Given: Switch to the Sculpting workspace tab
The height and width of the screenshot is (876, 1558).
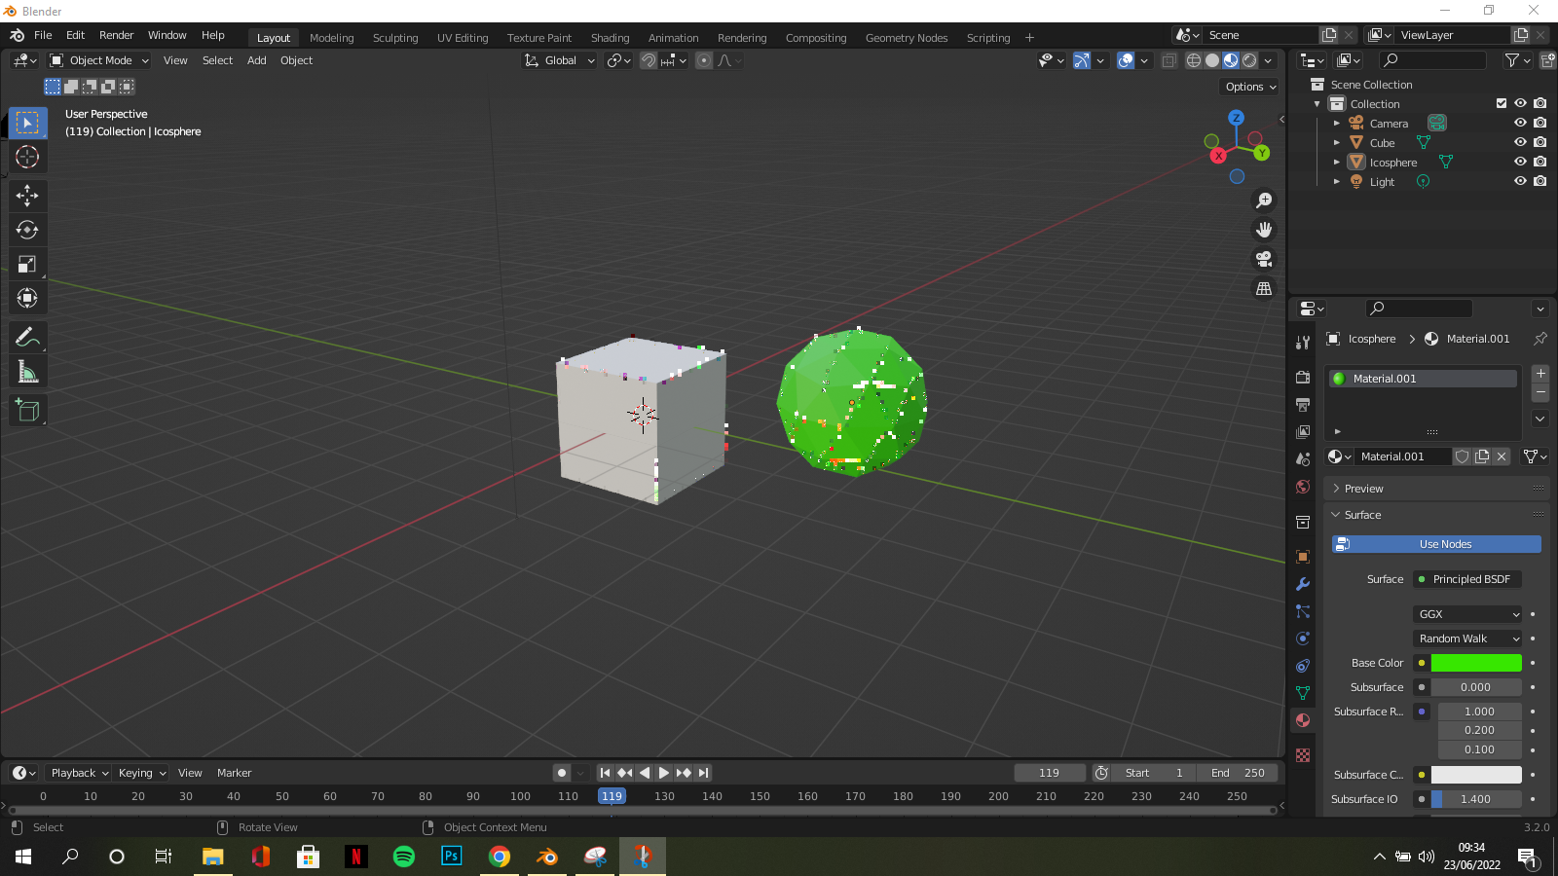Looking at the screenshot, I should tap(395, 38).
